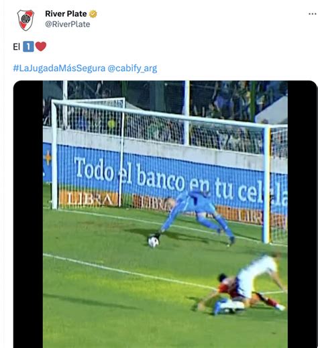Click the goal's white crossbar
The width and height of the screenshot is (318, 348).
[x=160, y=113]
